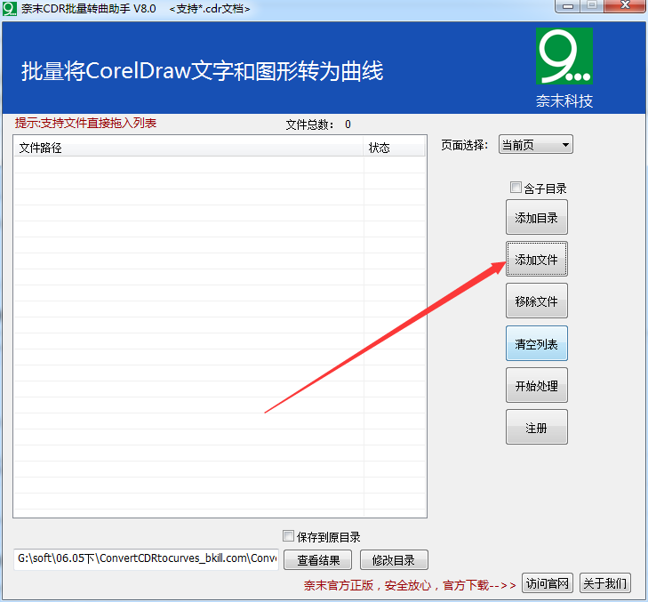Click the output path input field
The width and height of the screenshot is (648, 602).
click(147, 559)
